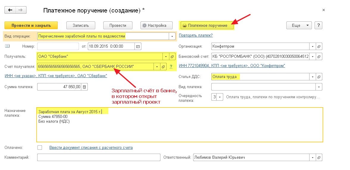Image resolution: width=350 pixels, height=170 pixels.
Task: Click the Банковский счет field with КБ "РОСПРОМБАНК"
Action: pyautogui.click(x=260, y=57)
